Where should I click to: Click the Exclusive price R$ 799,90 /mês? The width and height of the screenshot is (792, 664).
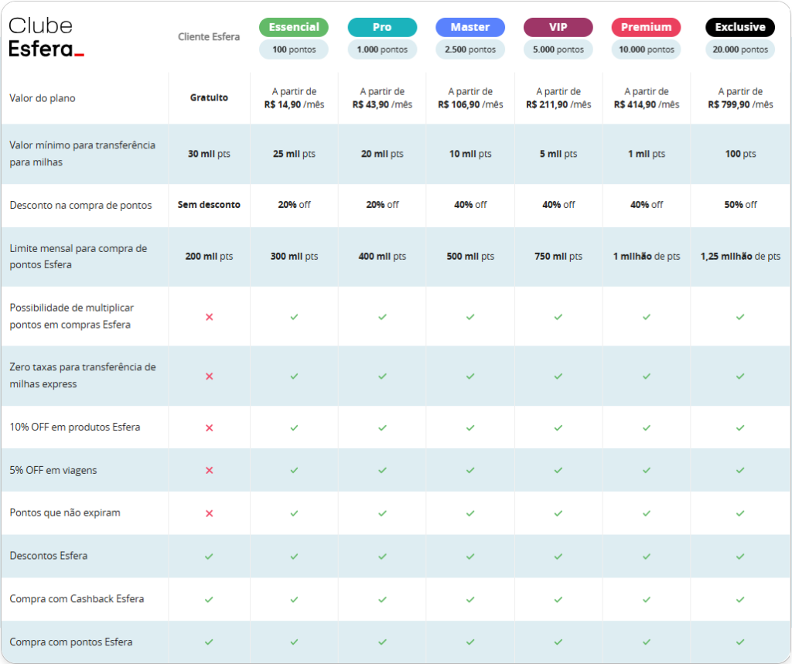(x=740, y=104)
